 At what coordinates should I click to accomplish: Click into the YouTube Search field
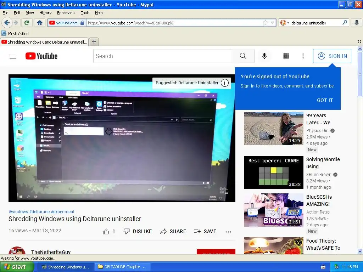[x=162, y=56]
